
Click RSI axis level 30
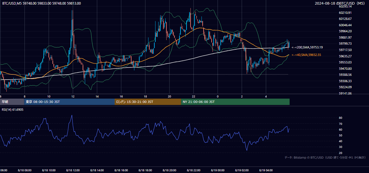click(340, 147)
